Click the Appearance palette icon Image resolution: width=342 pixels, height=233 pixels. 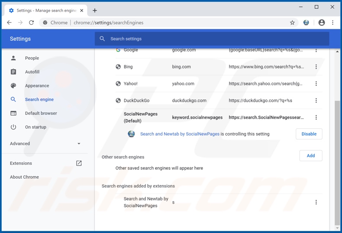tap(13, 85)
